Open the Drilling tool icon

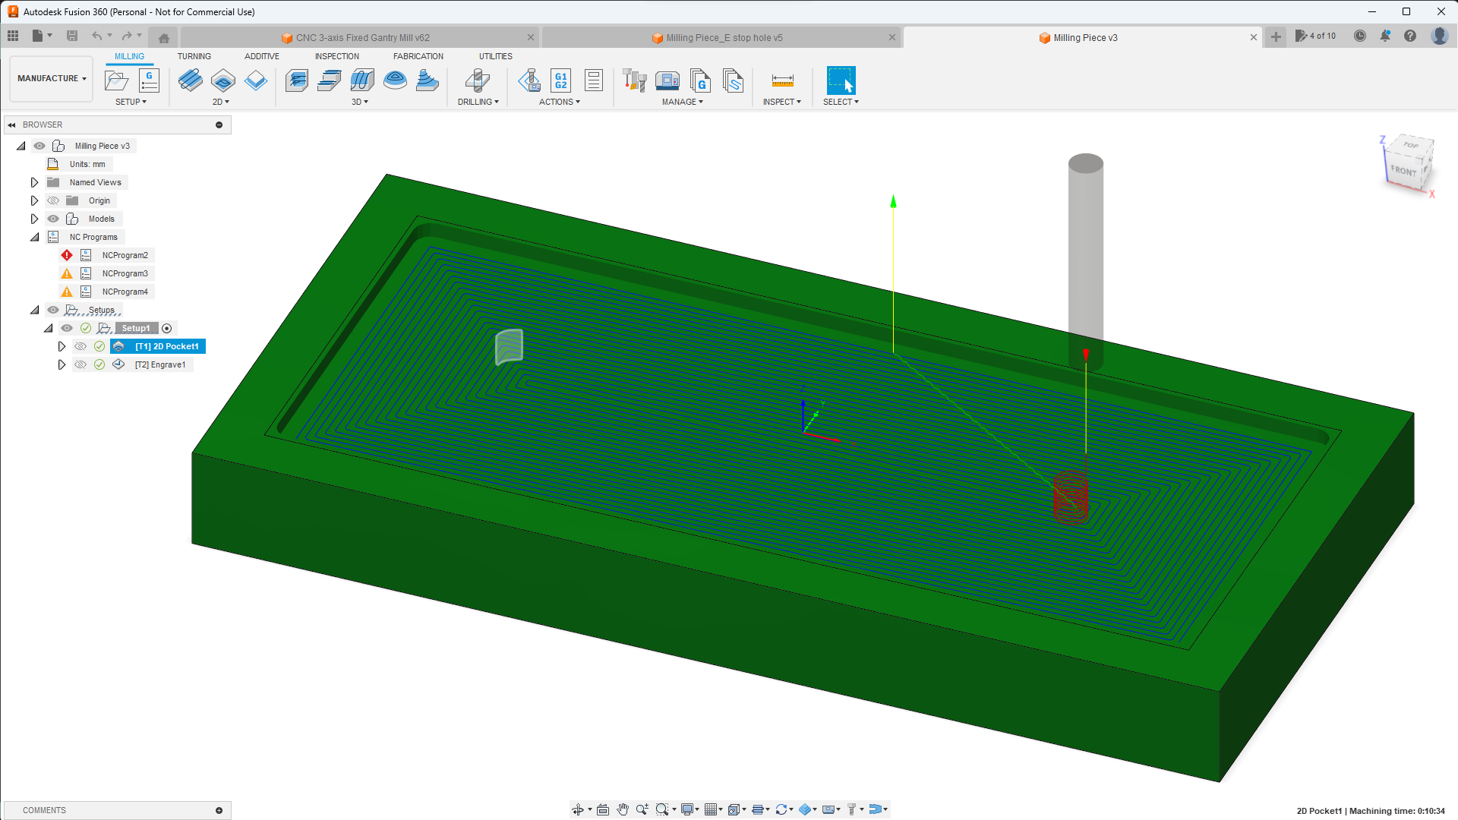(x=477, y=80)
